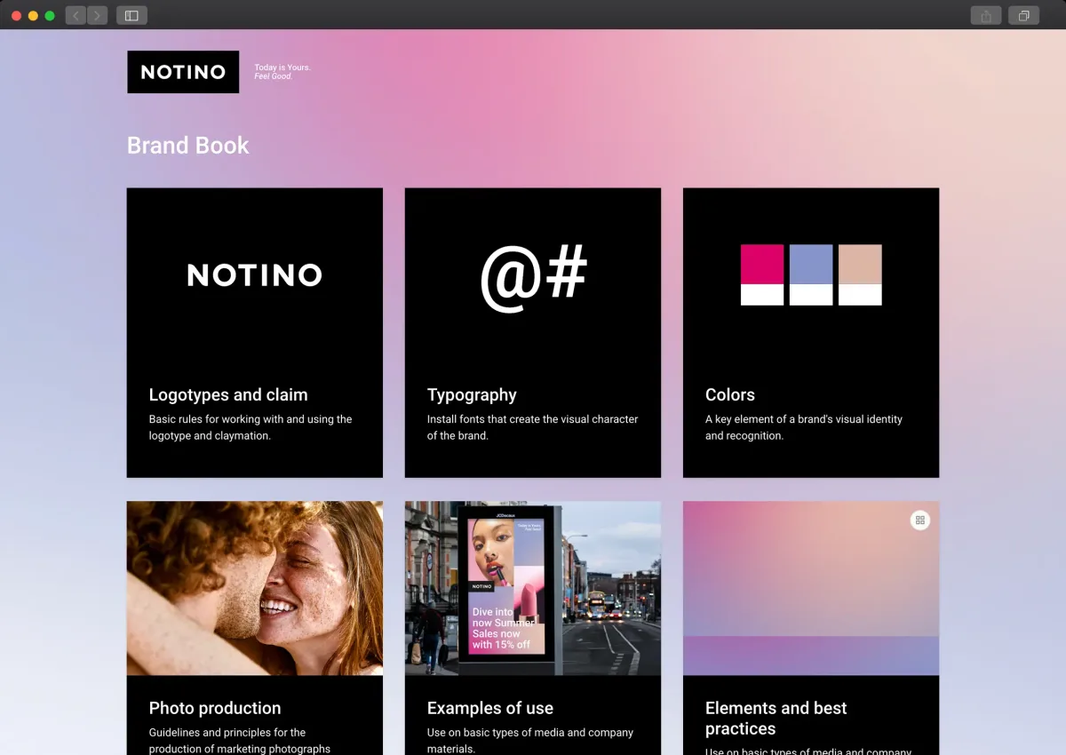This screenshot has width=1066, height=755.
Task: Click 'Use on basic types of media and company materials.' text
Action: 530,741
